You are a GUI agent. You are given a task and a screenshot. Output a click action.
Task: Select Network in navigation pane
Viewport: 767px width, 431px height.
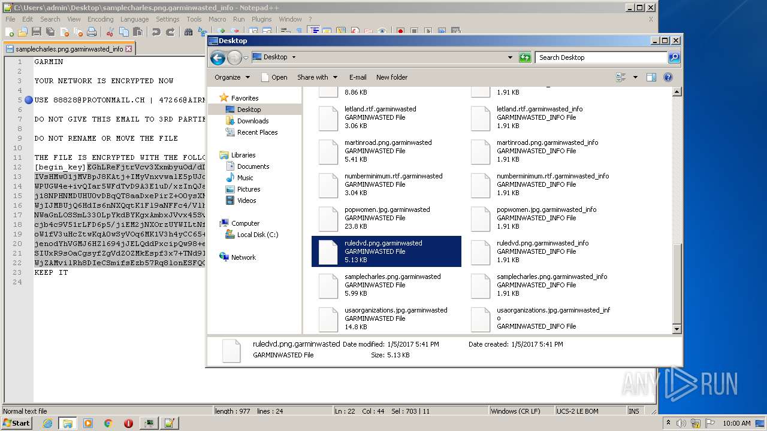[x=243, y=257]
